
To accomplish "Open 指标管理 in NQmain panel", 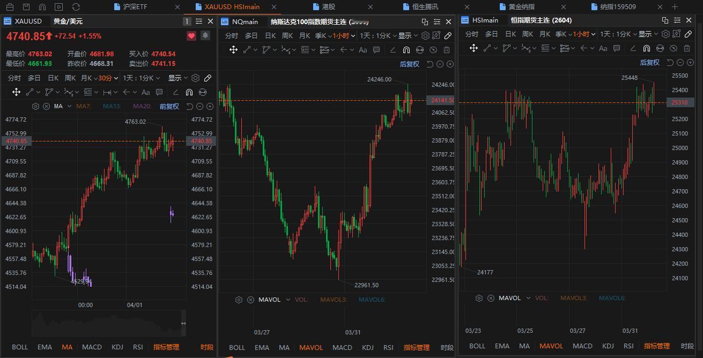I will coord(416,348).
